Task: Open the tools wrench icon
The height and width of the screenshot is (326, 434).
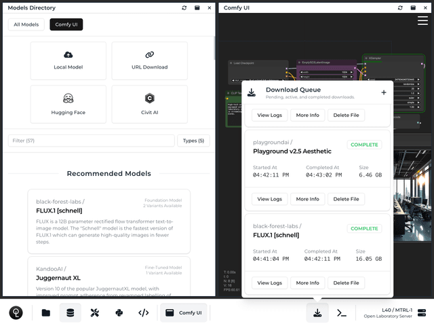Action: (94, 313)
